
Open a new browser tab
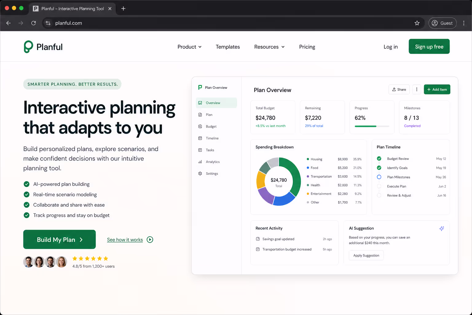[123, 9]
